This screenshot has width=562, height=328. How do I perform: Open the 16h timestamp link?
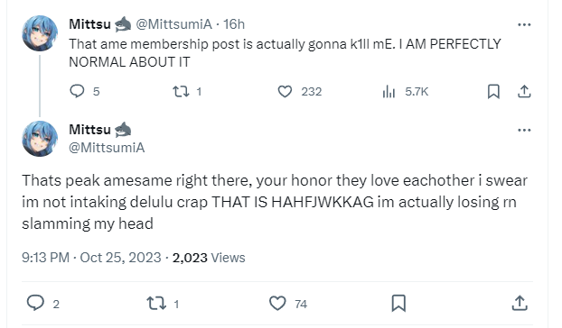click(234, 24)
